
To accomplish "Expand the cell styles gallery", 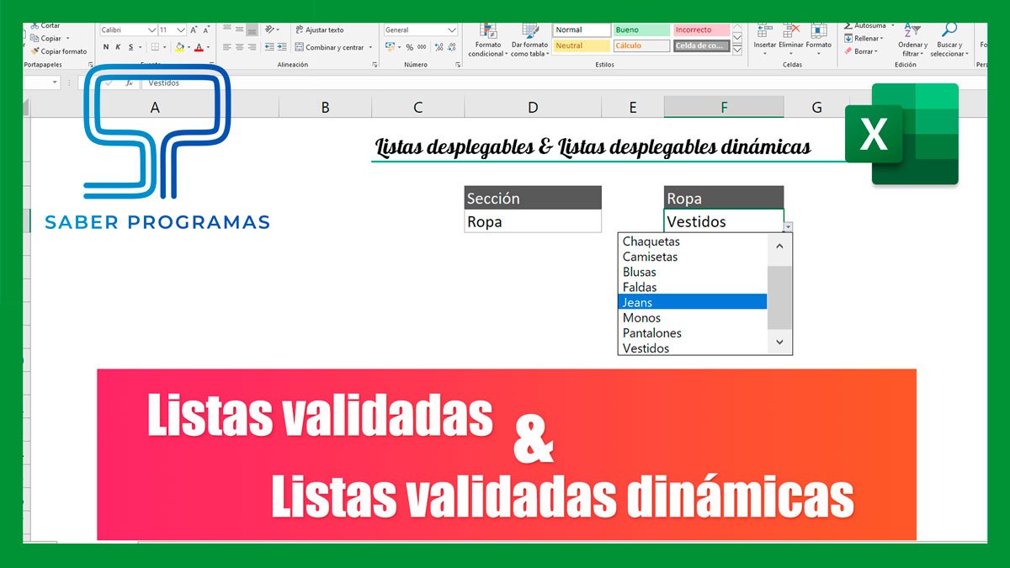I will [737, 50].
